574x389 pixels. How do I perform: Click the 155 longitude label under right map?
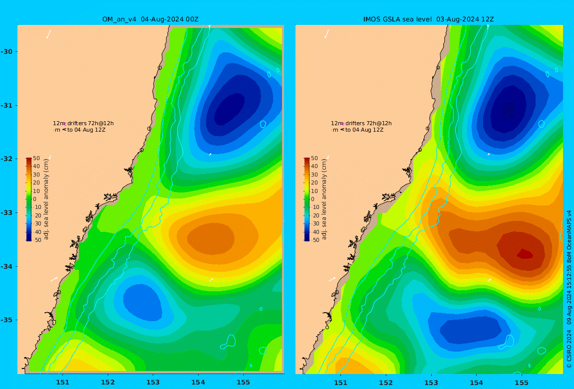point(521,383)
